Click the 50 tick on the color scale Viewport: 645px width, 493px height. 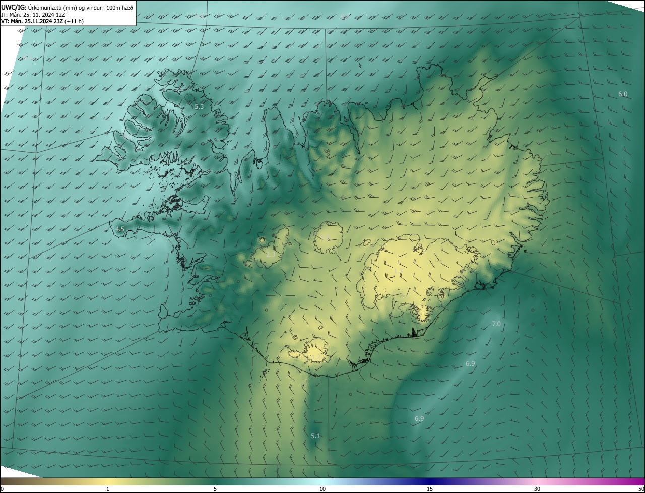click(x=641, y=489)
